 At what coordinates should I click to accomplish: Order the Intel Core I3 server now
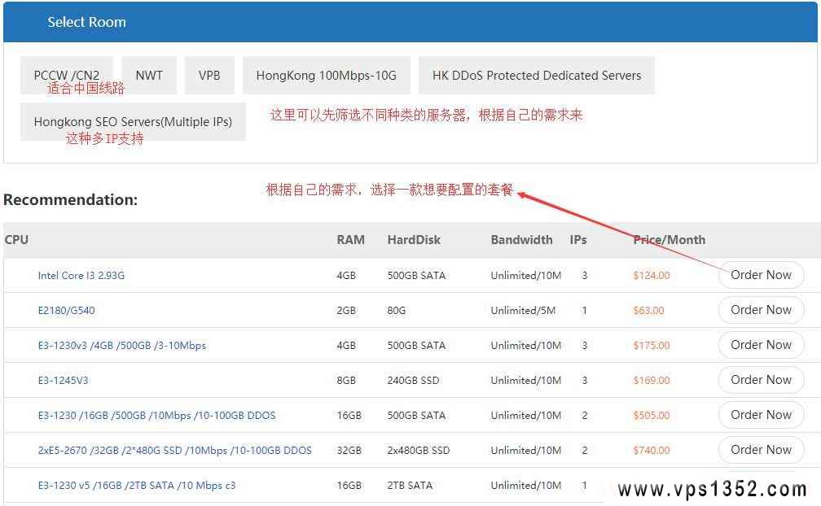tap(761, 275)
